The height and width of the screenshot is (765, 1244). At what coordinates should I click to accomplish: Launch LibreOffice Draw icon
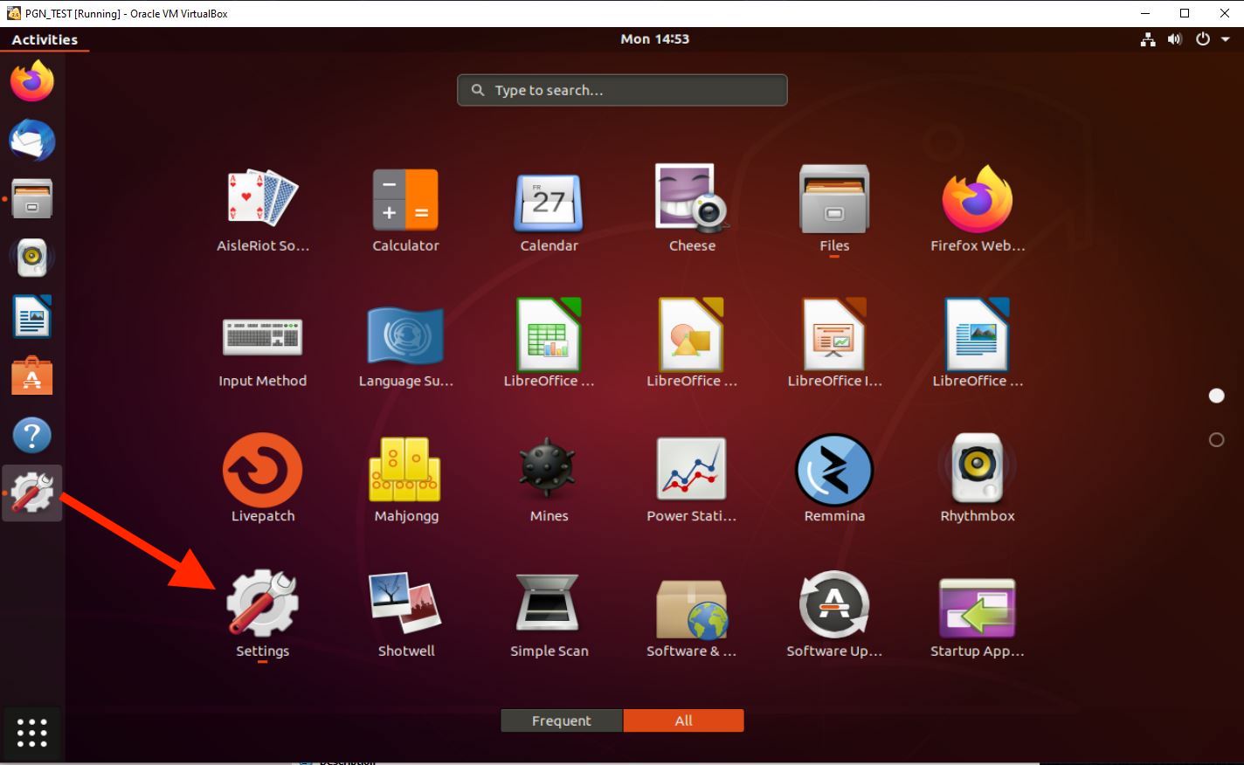(692, 334)
